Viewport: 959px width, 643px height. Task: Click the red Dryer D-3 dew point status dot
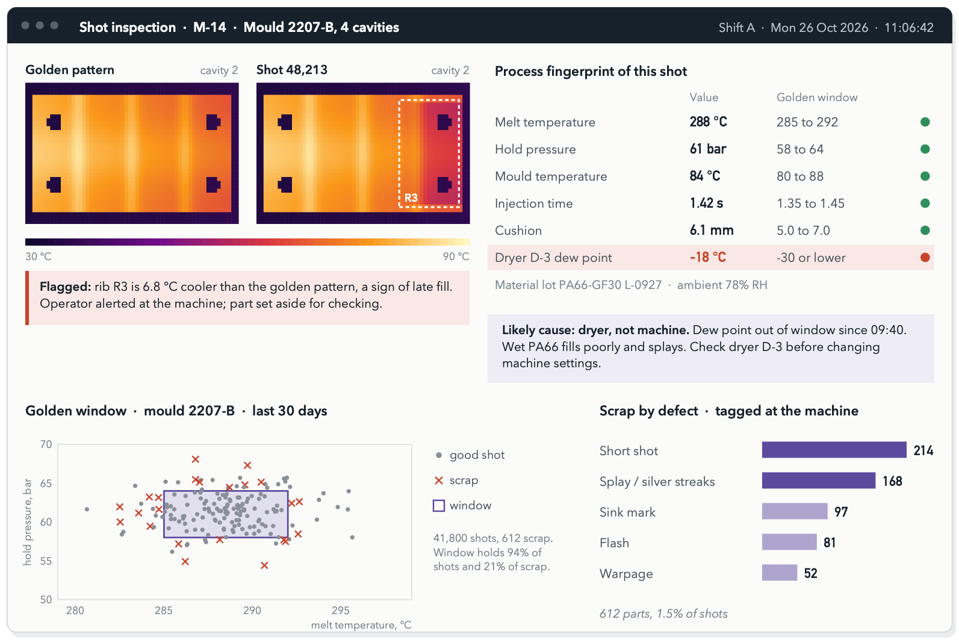925,258
